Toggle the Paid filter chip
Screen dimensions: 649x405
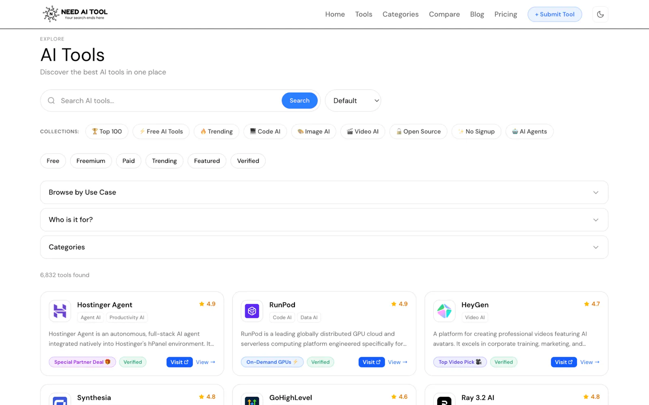129,161
